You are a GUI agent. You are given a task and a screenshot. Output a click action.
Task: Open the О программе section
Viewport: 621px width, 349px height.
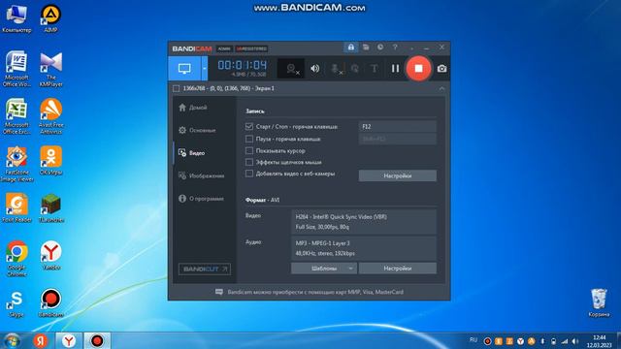pyautogui.click(x=201, y=199)
